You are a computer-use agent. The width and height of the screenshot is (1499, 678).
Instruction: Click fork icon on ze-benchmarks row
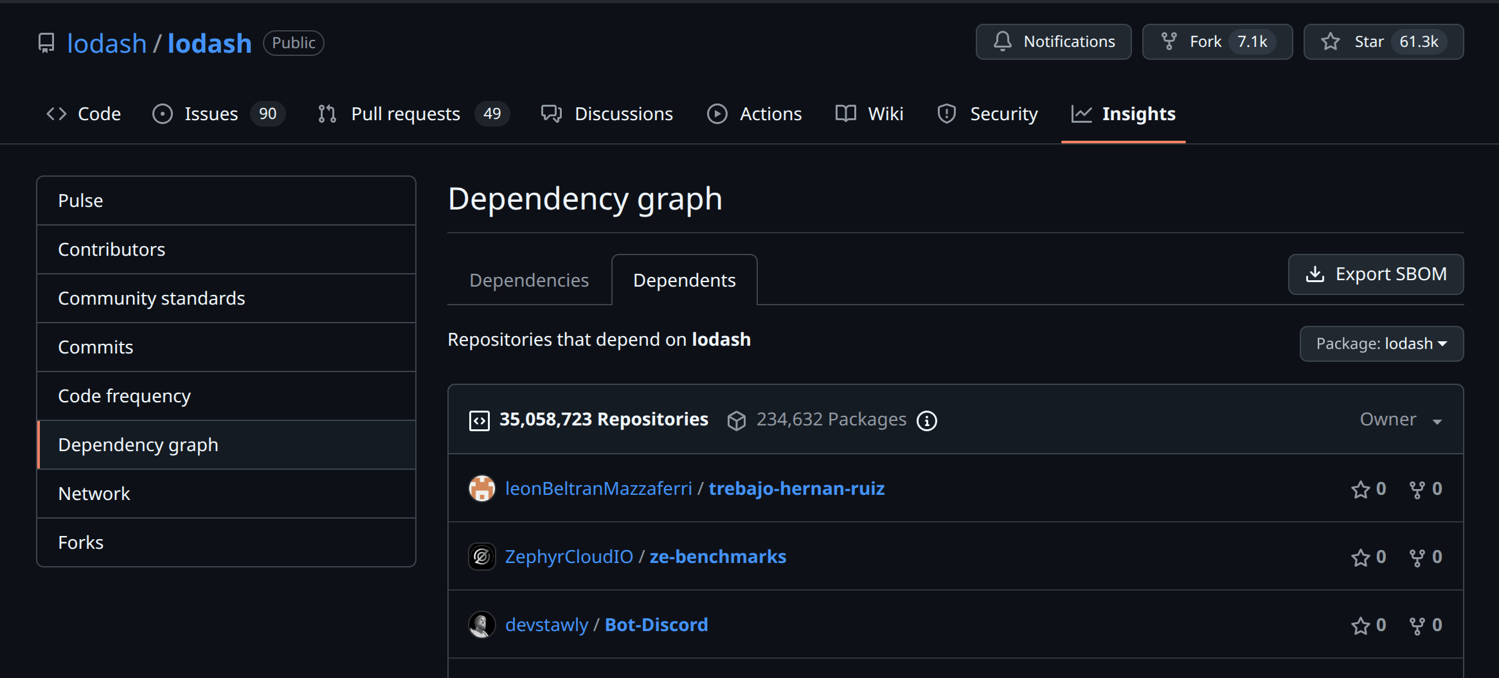coord(1417,558)
